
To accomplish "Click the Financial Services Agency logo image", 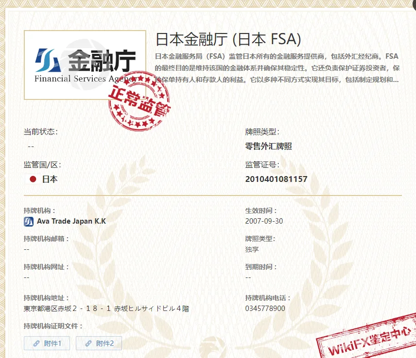I will tap(85, 65).
